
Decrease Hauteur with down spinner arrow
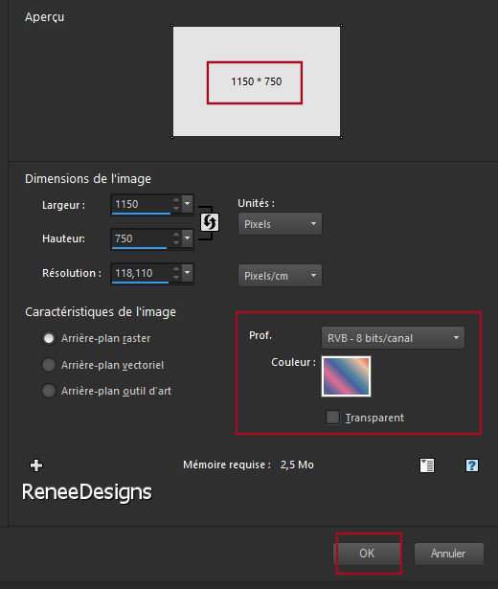pos(176,243)
